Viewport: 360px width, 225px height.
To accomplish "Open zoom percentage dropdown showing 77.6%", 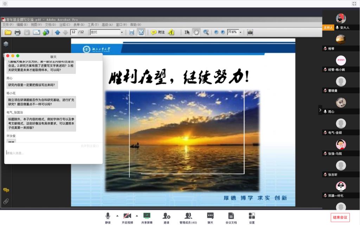I will [241, 32].
